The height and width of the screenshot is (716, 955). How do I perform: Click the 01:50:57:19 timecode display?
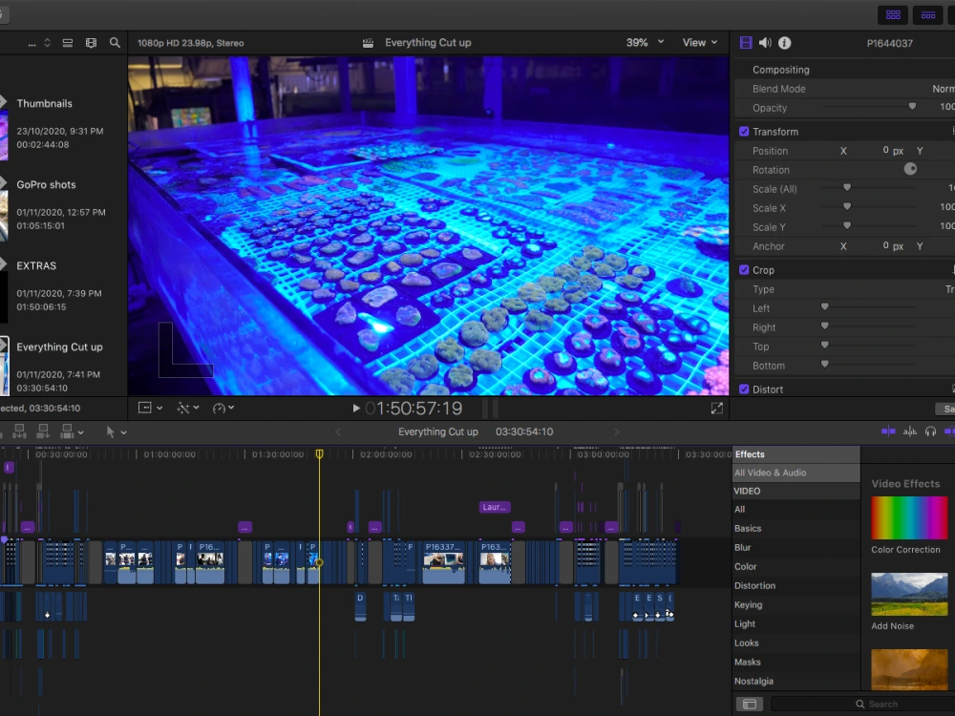(414, 409)
